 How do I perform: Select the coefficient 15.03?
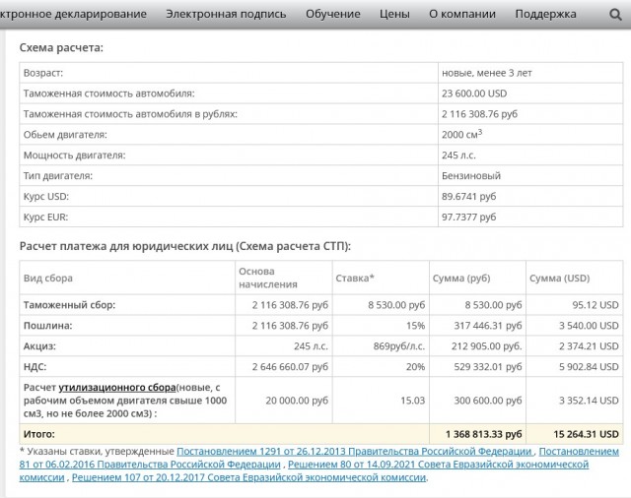pos(412,401)
